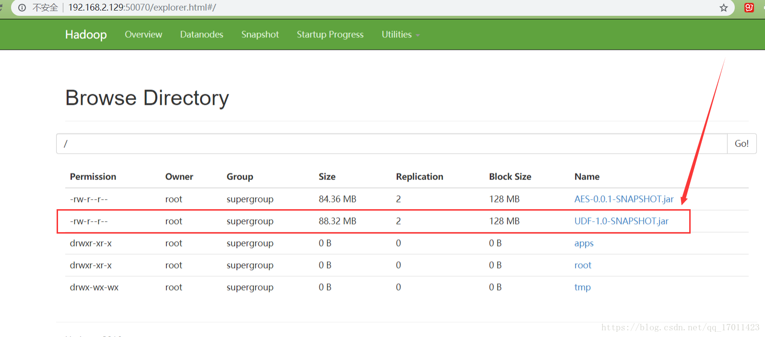Screen dimensions: 765x337
Task: Click the Owner column header
Action: [179, 177]
